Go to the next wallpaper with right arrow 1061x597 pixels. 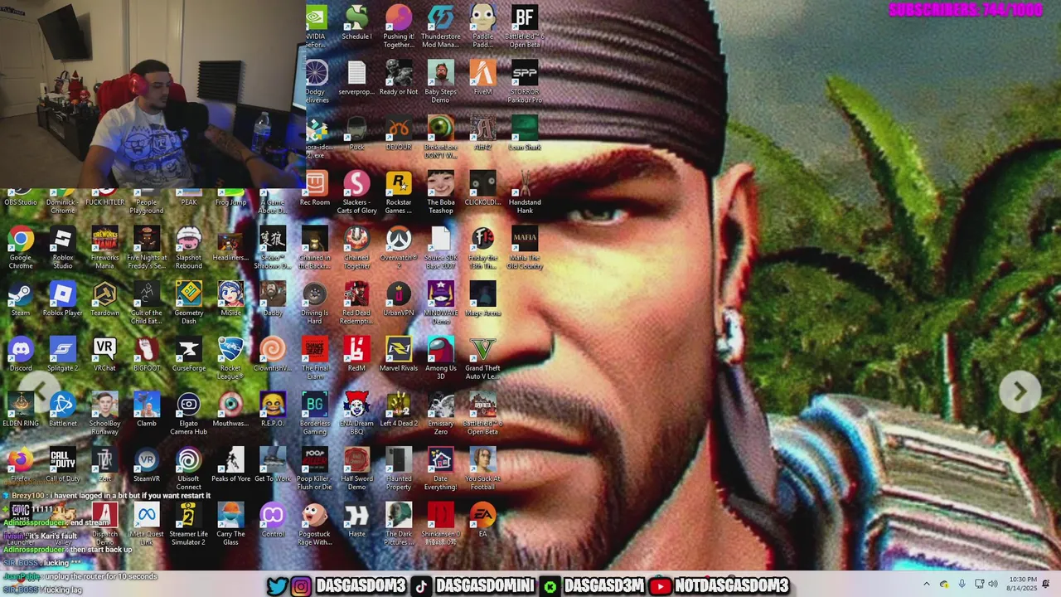coord(1020,391)
